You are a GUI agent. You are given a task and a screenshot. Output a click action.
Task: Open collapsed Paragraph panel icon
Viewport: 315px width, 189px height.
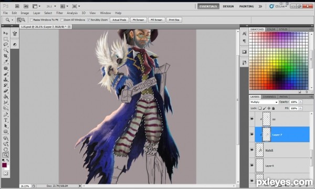pos(244,41)
